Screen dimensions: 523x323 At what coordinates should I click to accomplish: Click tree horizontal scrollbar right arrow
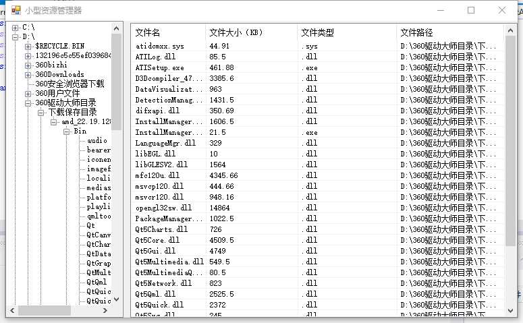click(105, 311)
